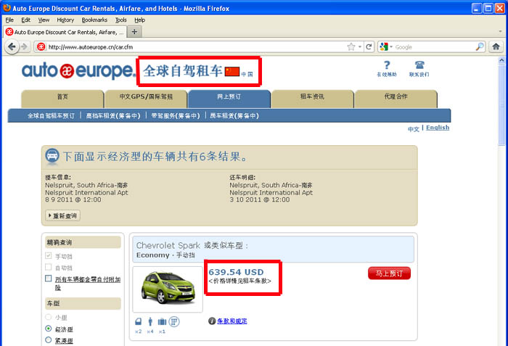The image size is (508, 346).
Task: Open the 条款和规定 link
Action: [232, 321]
